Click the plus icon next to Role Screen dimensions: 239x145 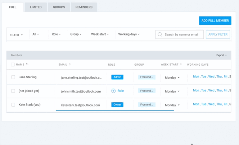(113, 91)
